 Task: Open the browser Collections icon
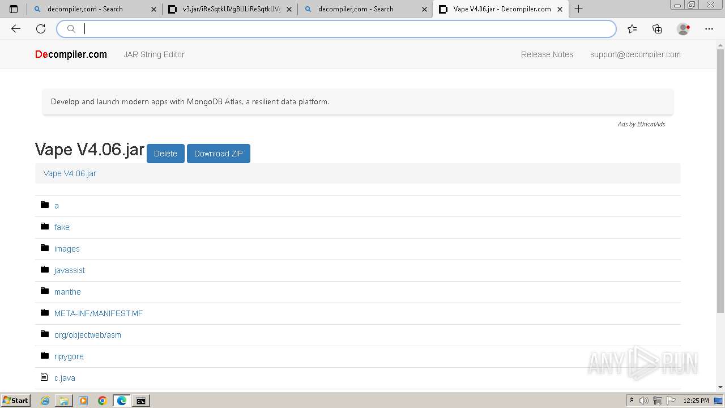click(657, 29)
